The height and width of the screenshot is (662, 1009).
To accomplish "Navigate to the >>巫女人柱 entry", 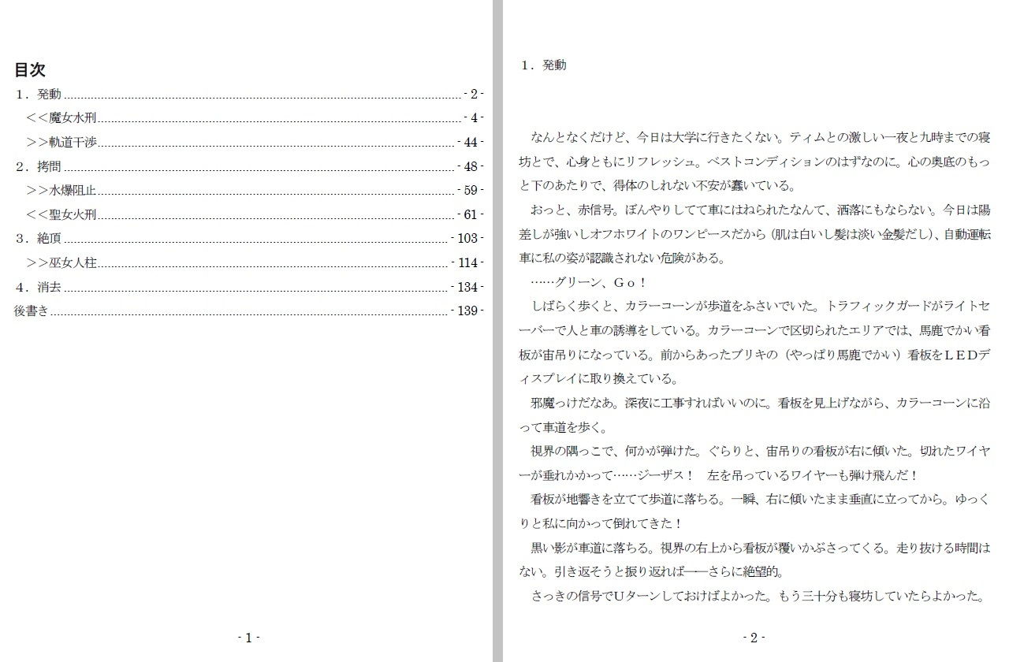I will point(61,262).
